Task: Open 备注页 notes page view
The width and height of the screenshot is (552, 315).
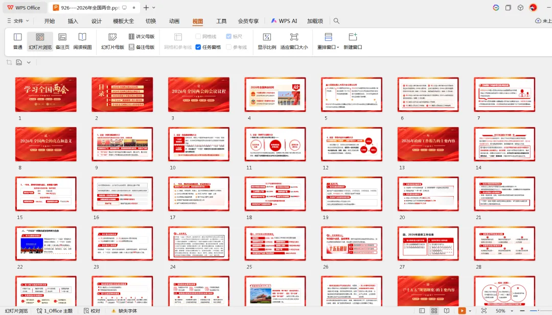Action: click(62, 41)
